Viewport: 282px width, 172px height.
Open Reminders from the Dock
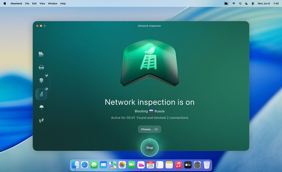(160, 165)
